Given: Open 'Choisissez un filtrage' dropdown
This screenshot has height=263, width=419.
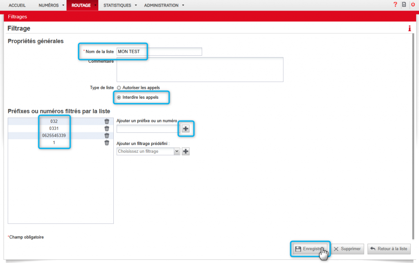Looking at the screenshot, I should 148,152.
